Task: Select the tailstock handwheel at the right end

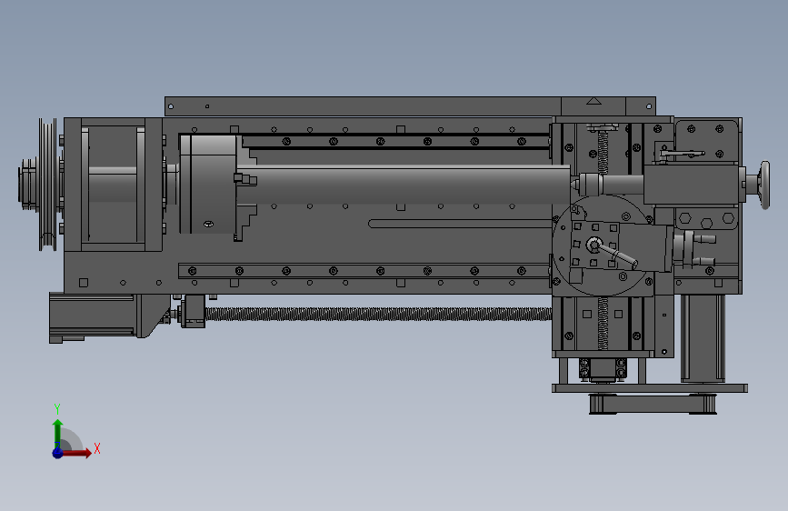Action: click(765, 185)
